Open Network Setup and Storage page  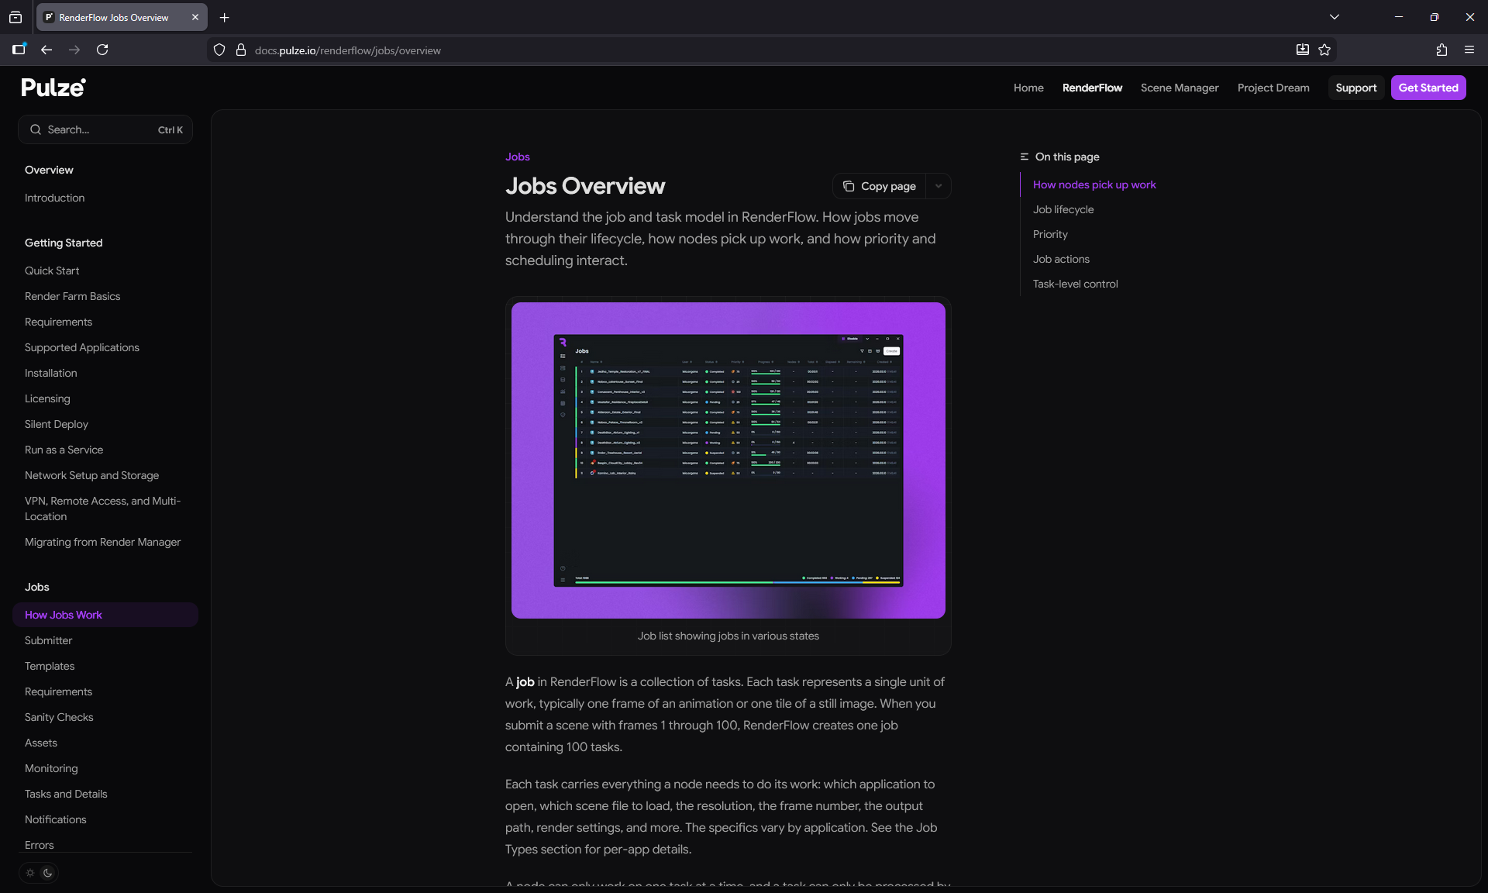click(91, 475)
